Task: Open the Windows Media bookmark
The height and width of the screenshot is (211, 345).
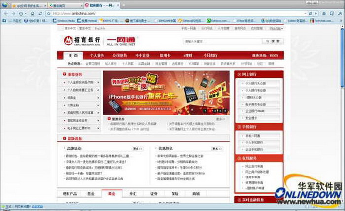Action: tap(64, 21)
